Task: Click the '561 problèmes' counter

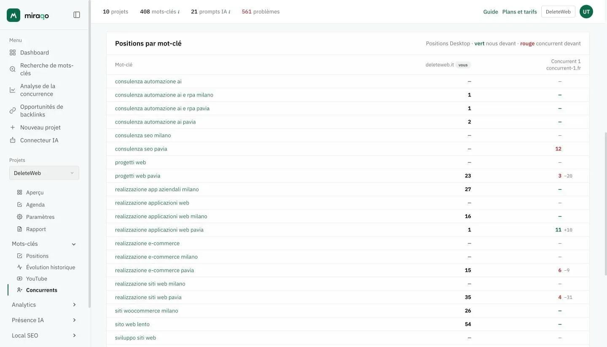Action: pos(261,12)
